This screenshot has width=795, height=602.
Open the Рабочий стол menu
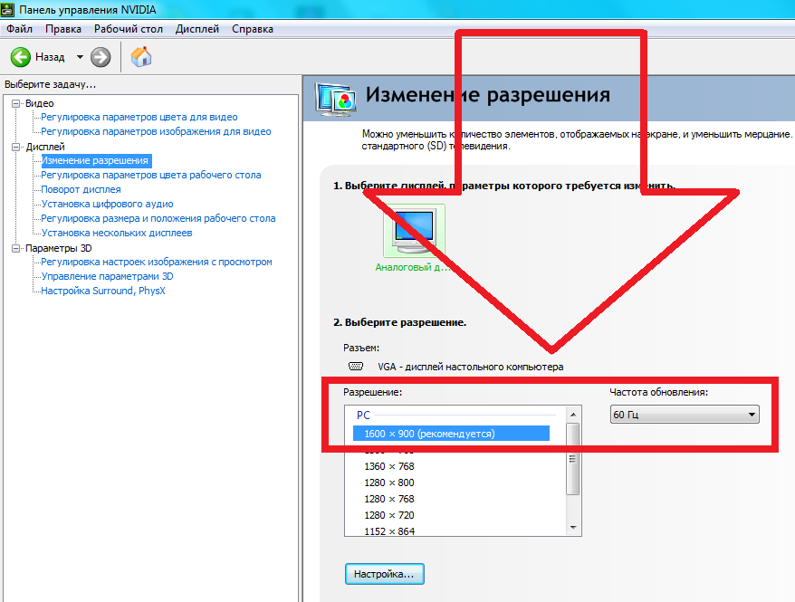pos(129,29)
